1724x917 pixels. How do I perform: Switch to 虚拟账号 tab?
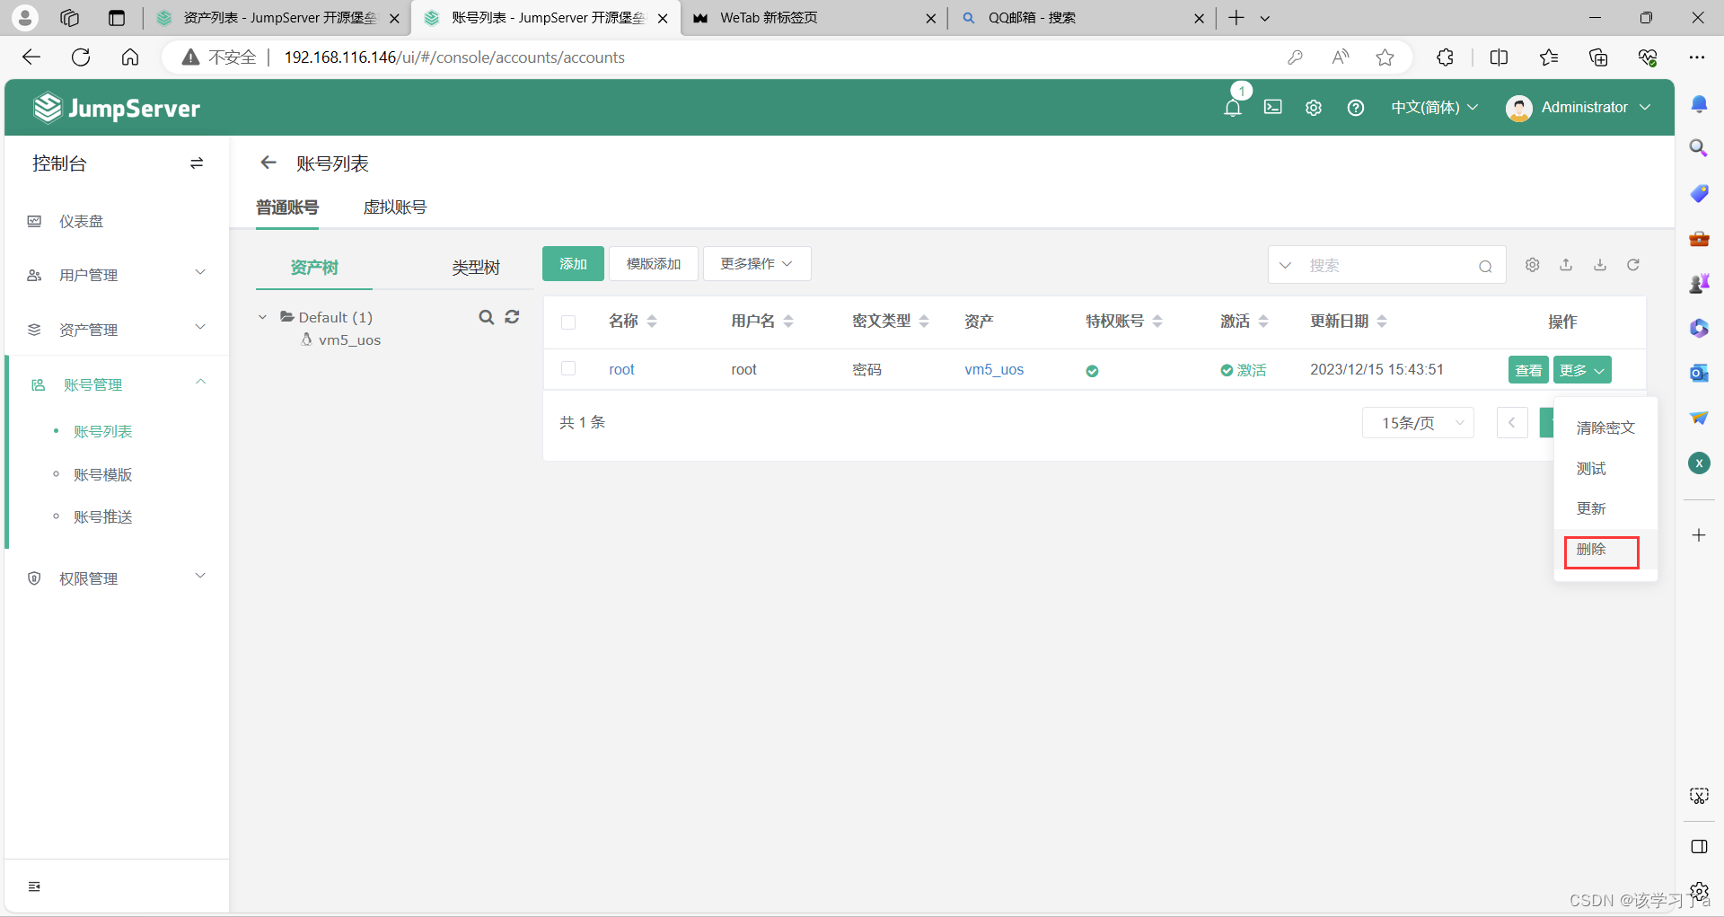[x=395, y=207]
